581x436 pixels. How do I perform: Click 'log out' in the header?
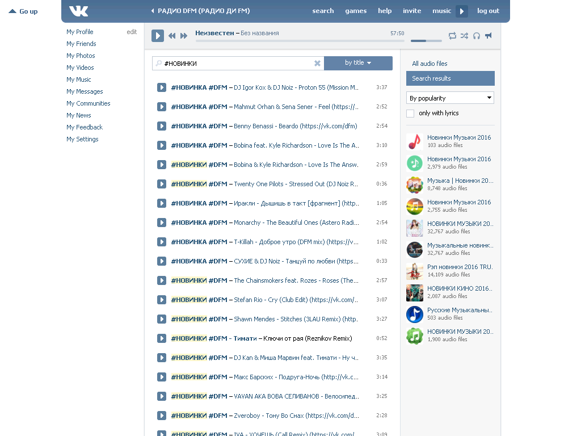click(x=488, y=11)
